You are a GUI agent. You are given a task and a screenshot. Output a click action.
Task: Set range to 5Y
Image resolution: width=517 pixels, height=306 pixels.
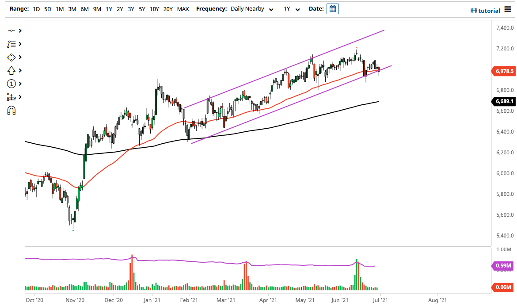click(142, 9)
